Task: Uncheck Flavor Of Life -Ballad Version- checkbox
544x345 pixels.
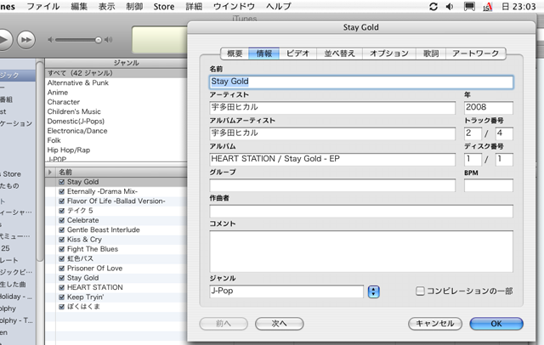Action: [62, 201]
